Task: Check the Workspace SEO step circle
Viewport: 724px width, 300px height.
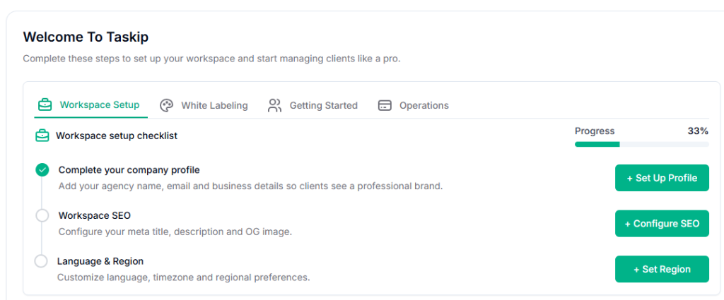Action: click(42, 215)
